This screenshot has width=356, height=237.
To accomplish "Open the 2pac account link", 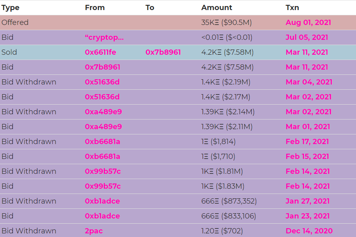I will [94, 231].
